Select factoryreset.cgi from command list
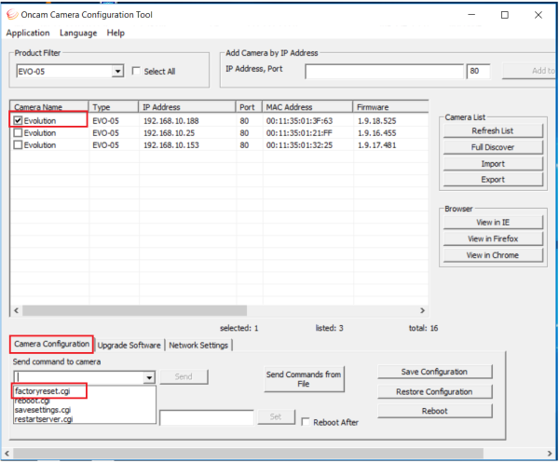Viewport: 559px width, 463px height. (43, 391)
